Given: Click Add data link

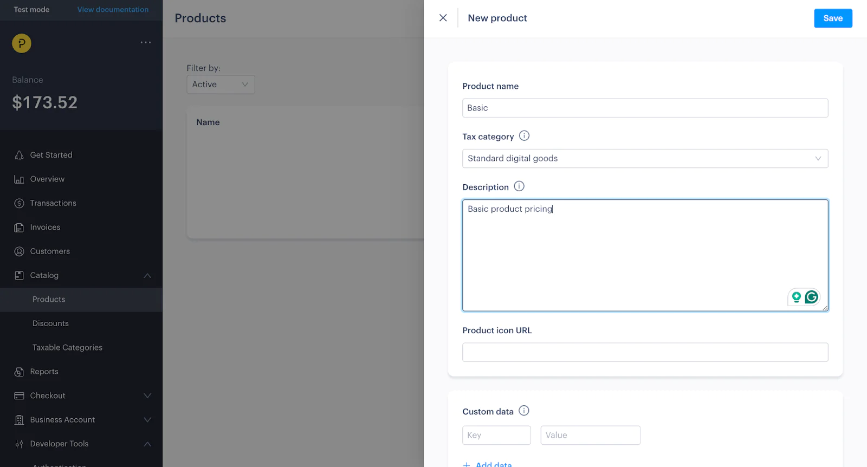Looking at the screenshot, I should (x=494, y=464).
